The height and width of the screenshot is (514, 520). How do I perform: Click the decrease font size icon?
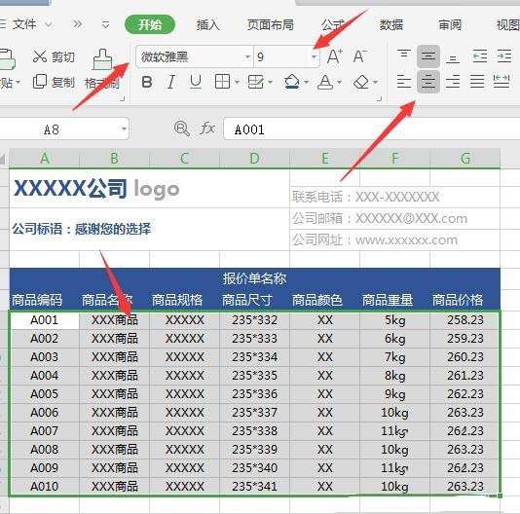tap(360, 56)
